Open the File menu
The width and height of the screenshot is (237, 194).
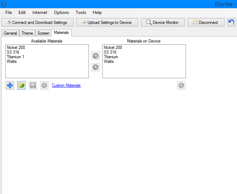pyautogui.click(x=9, y=13)
